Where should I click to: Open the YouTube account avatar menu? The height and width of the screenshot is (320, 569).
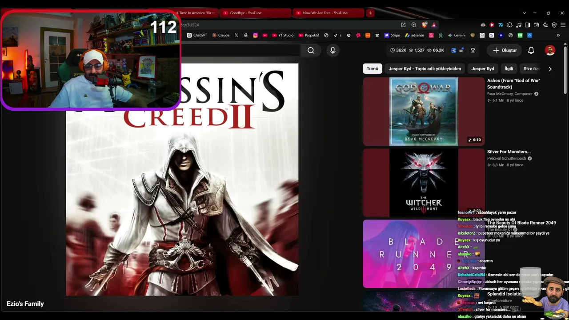550,51
